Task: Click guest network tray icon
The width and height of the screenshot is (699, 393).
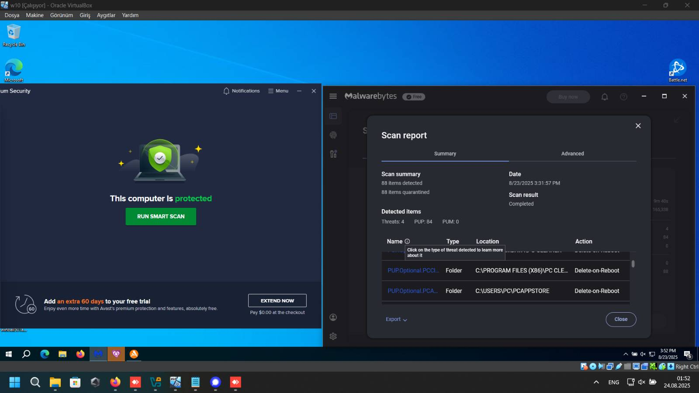Action: point(652,354)
